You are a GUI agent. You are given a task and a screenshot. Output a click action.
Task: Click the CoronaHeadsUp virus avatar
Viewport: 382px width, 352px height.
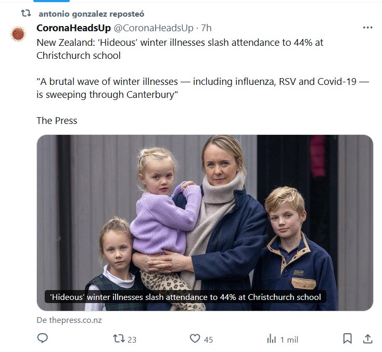coord(19,34)
